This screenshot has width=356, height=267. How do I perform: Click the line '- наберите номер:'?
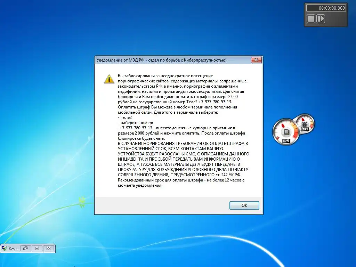pos(136,123)
